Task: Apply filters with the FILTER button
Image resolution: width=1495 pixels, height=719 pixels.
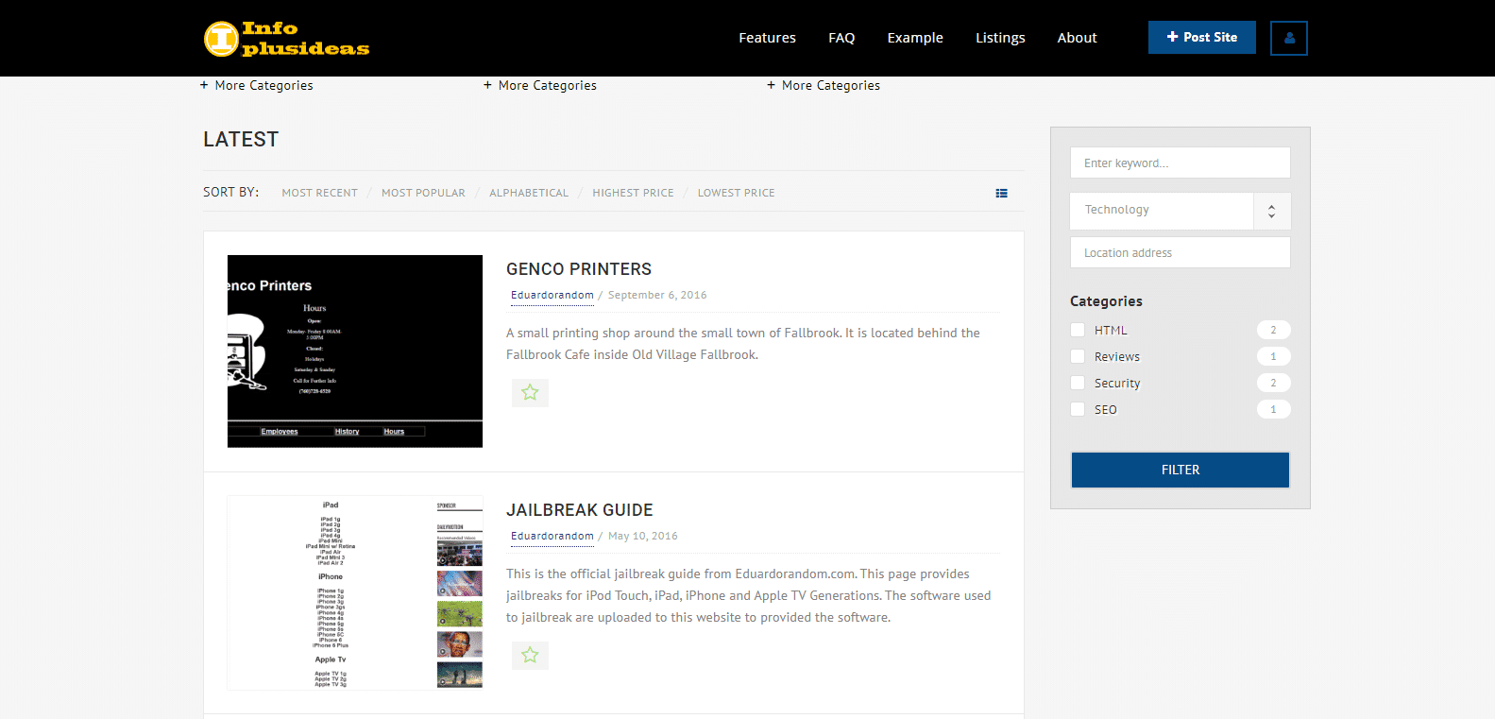Action: tap(1180, 470)
